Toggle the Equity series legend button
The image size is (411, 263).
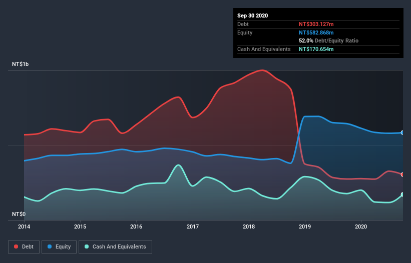[59, 247]
